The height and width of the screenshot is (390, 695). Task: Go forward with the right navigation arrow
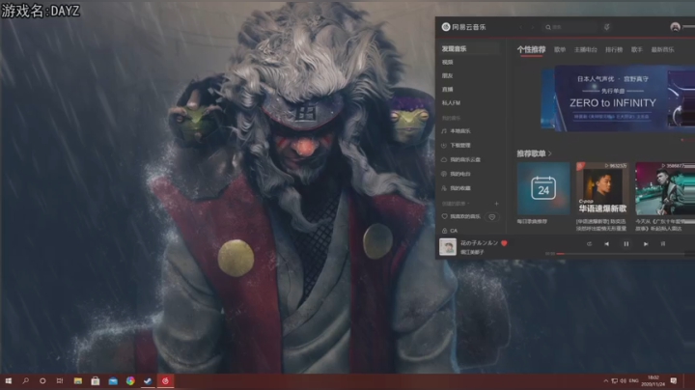[533, 27]
